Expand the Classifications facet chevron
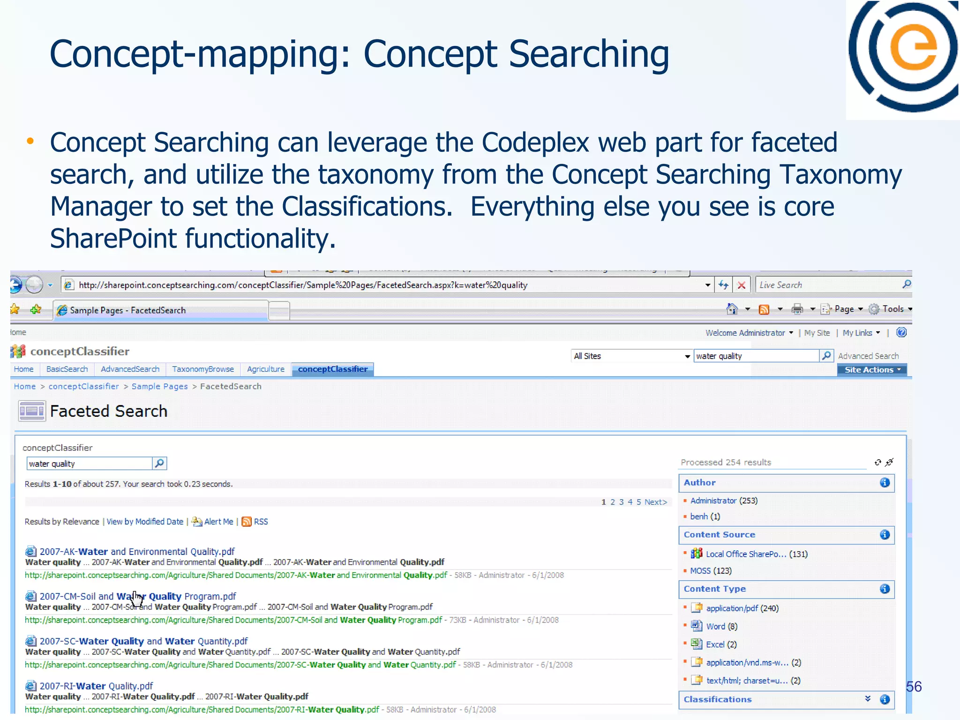This screenshot has width=960, height=720. pos(868,699)
